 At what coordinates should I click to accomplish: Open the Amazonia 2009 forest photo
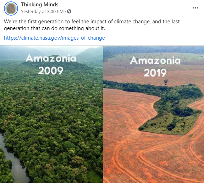click(51, 114)
